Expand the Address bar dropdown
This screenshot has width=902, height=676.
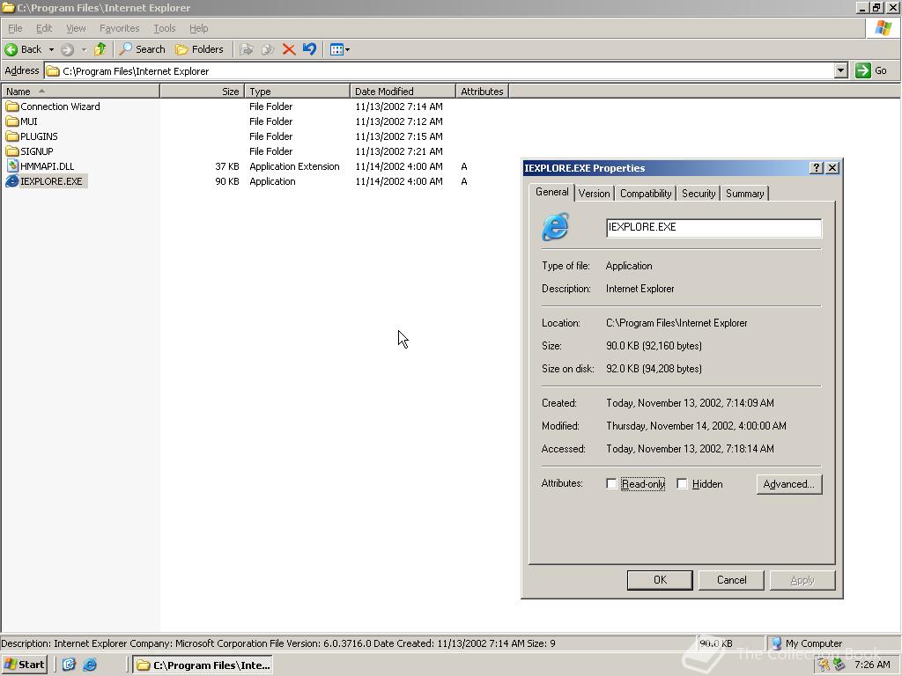coord(841,70)
